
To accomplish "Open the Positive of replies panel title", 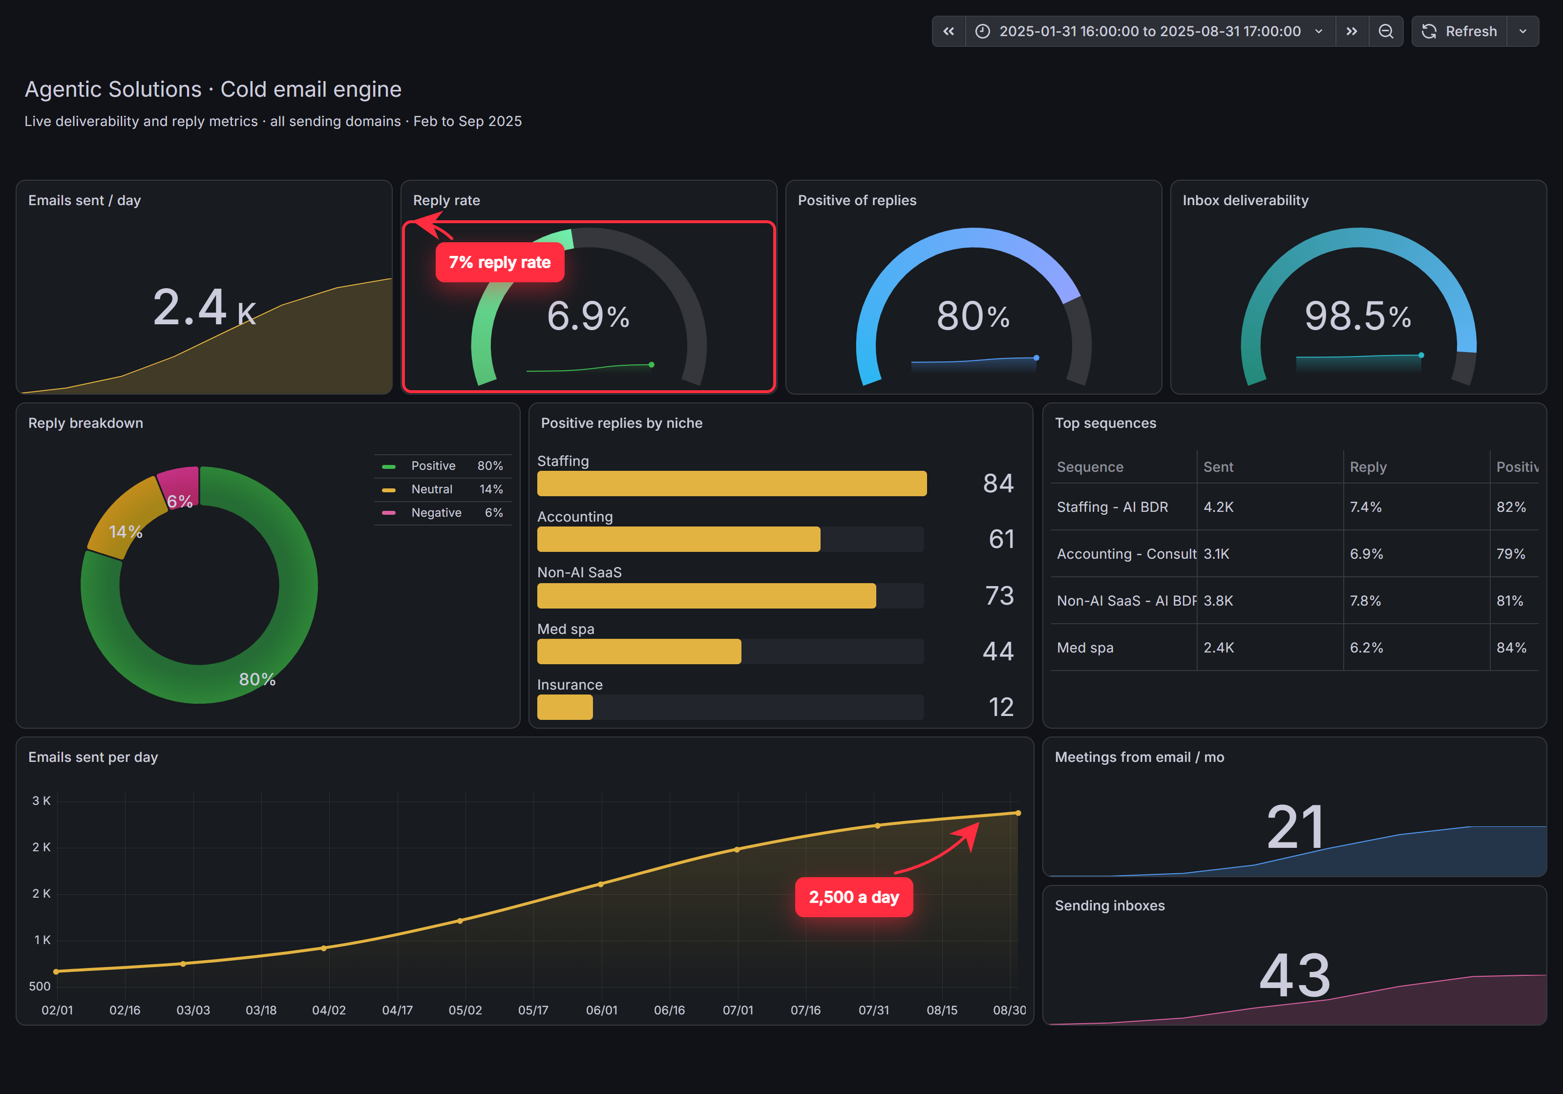I will [x=857, y=200].
